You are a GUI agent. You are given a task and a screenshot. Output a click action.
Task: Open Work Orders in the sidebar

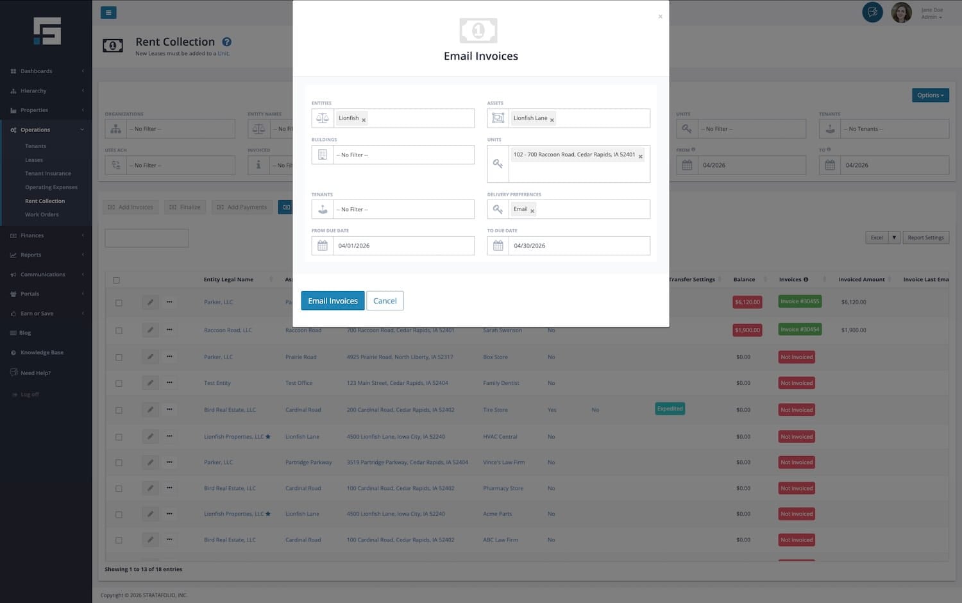click(x=42, y=214)
